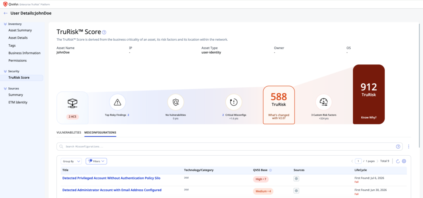Open Asset Summary in sidebar
This screenshot has width=423, height=198.
click(x=20, y=30)
